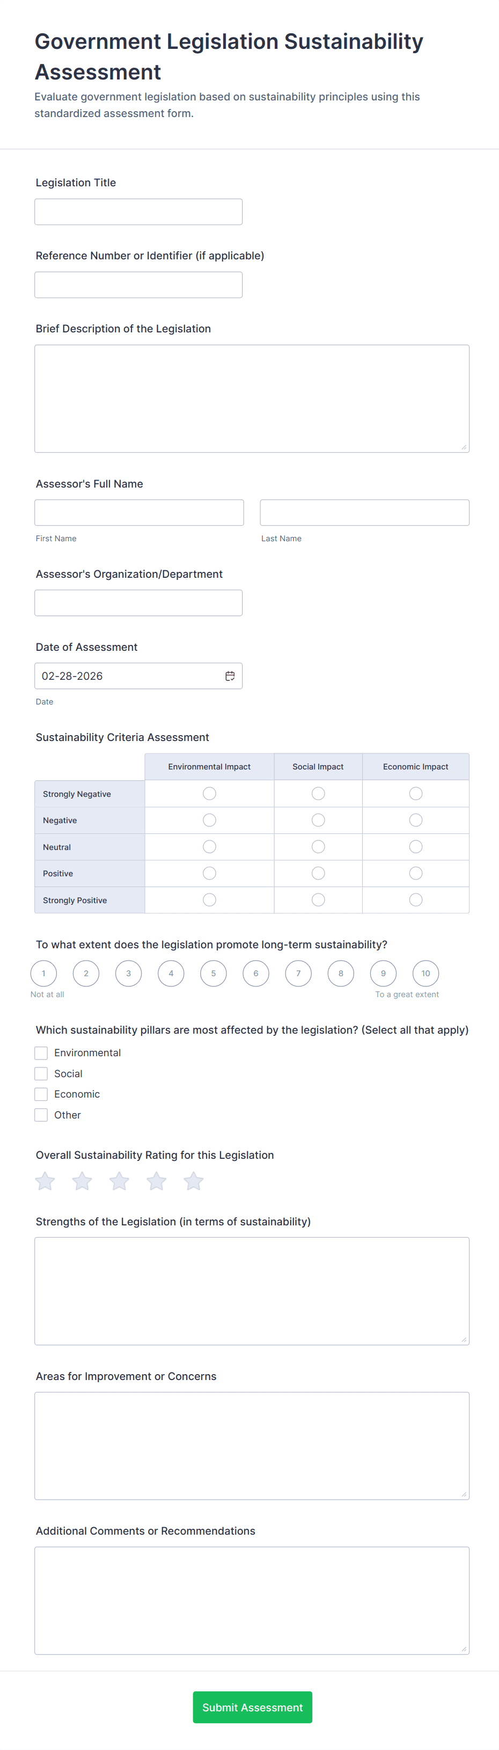Select the third rating star

[120, 1181]
